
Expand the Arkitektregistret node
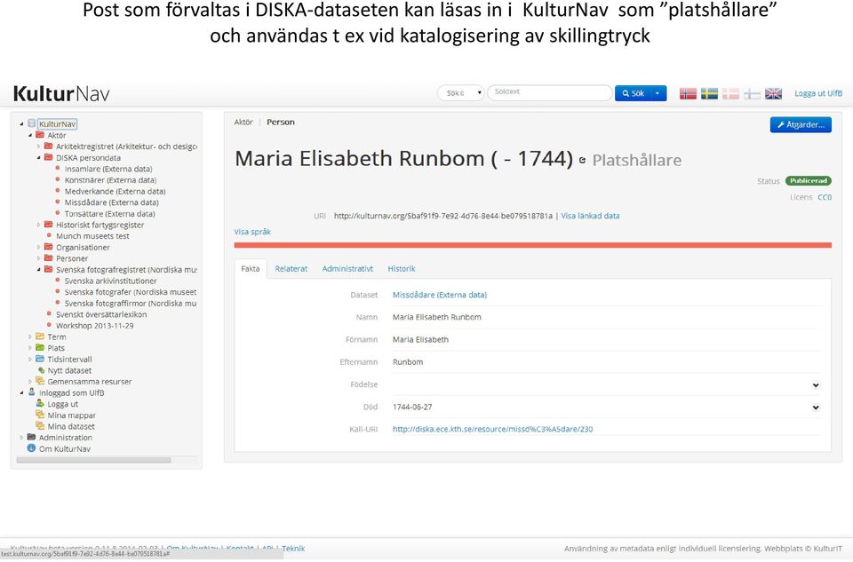point(38,146)
